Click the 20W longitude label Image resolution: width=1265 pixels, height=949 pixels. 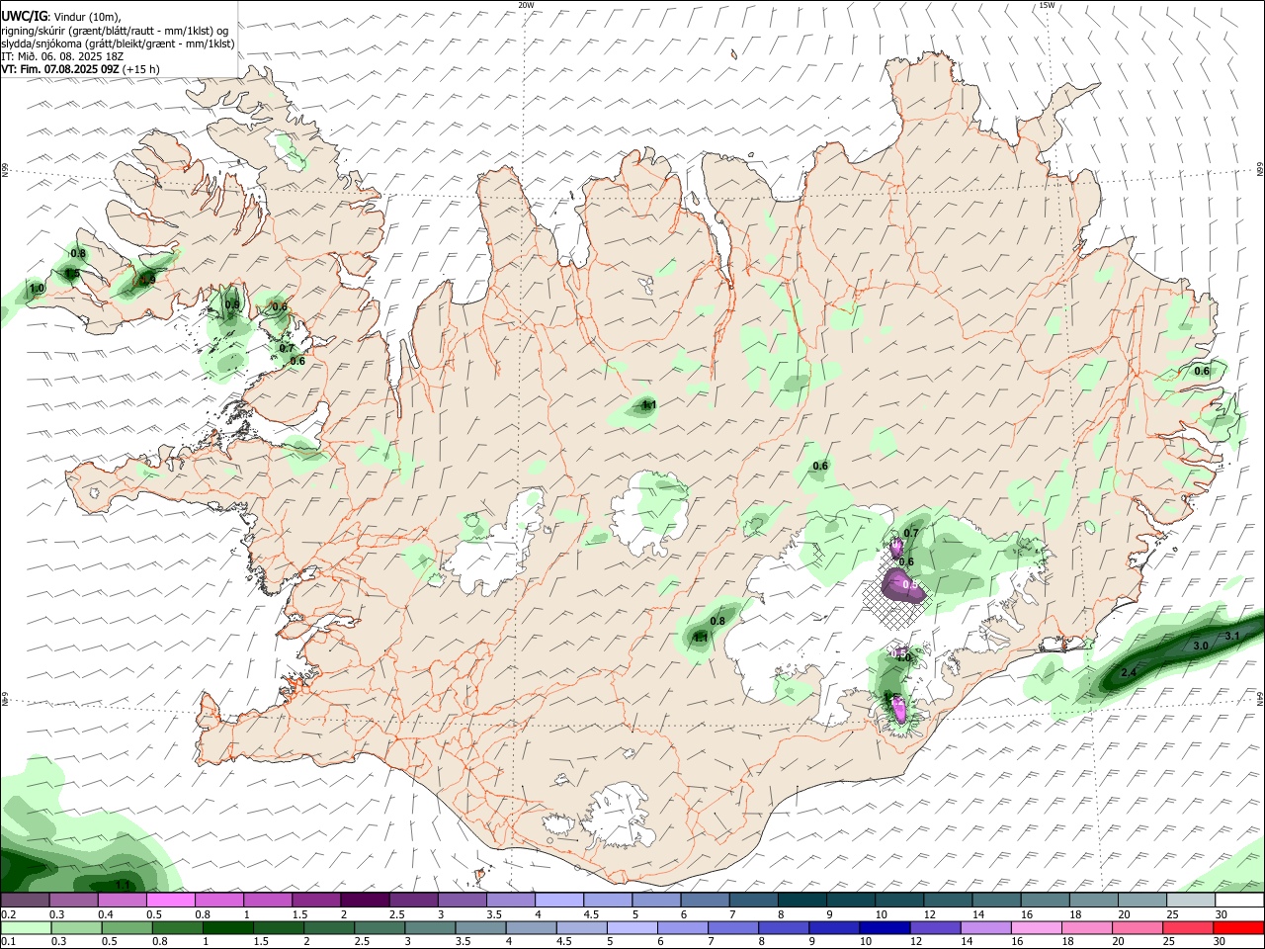coord(526,5)
